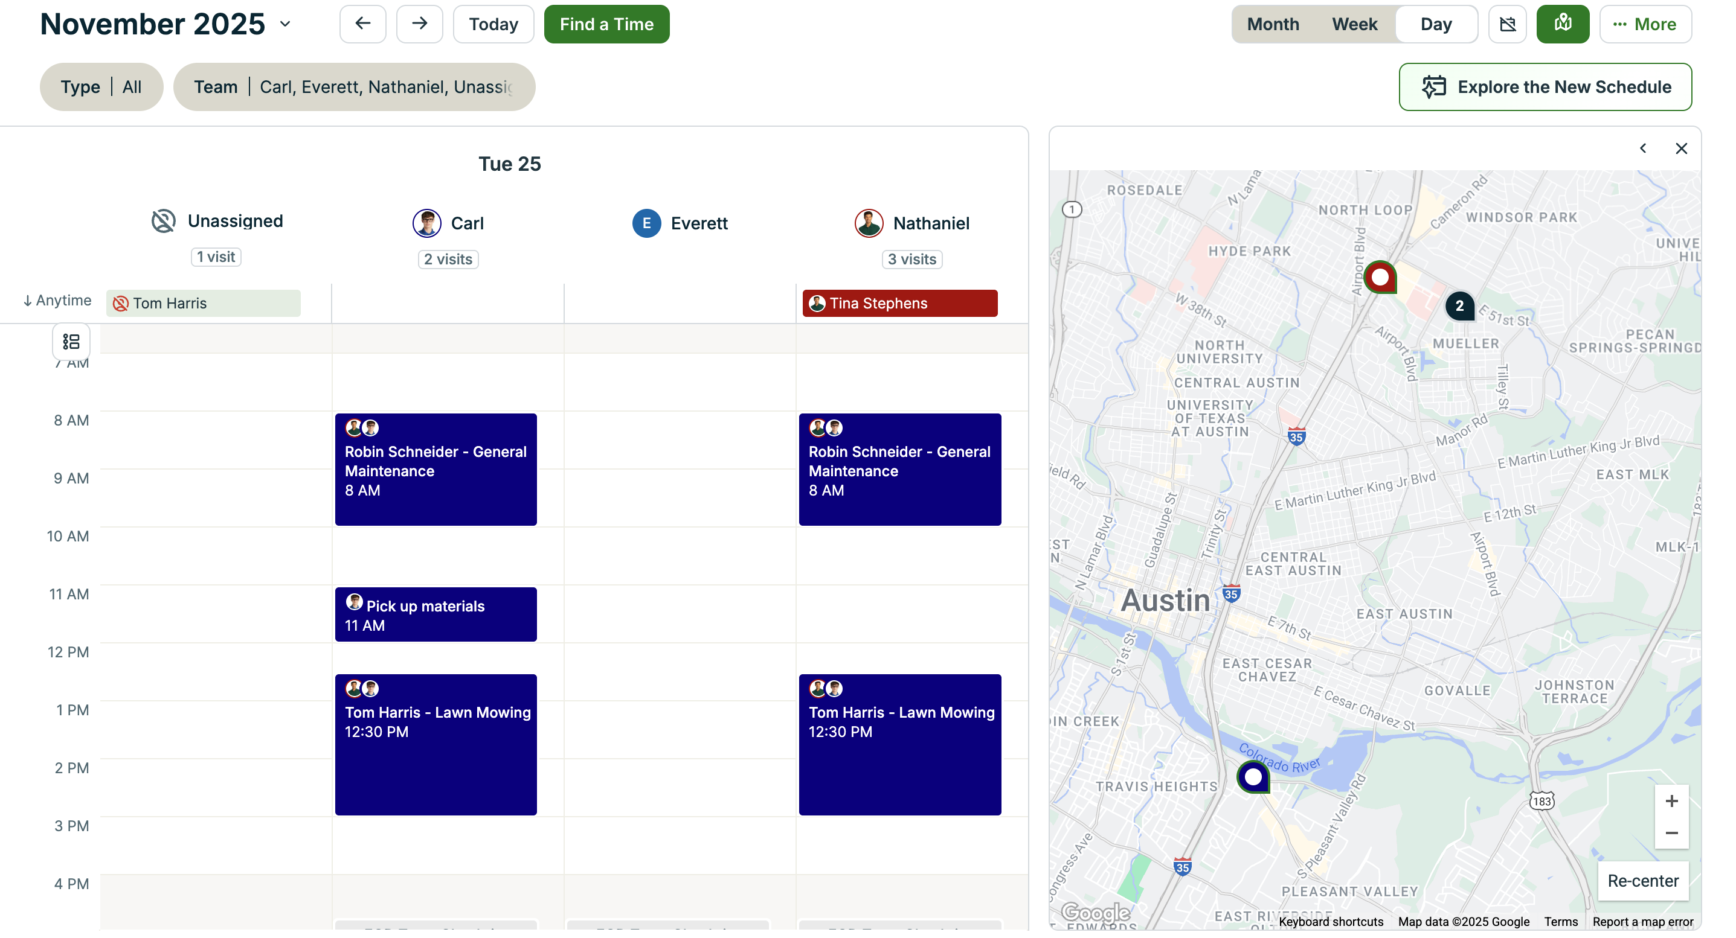
Task: Switch to Month view
Action: pyautogui.click(x=1272, y=24)
